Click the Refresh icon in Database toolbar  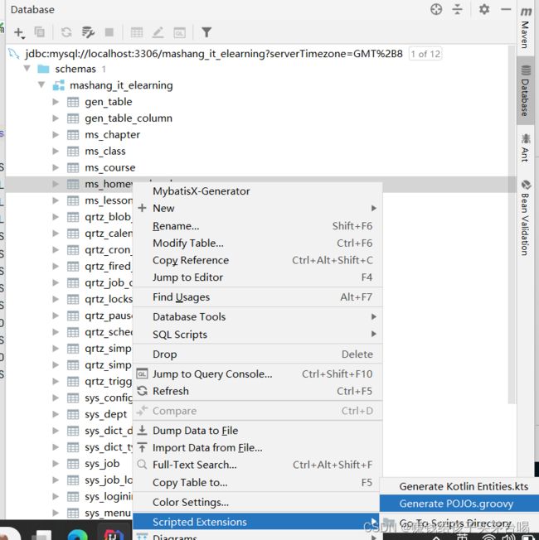click(66, 32)
